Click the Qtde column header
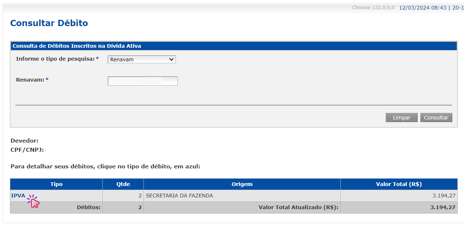The height and width of the screenshot is (229, 464). click(123, 184)
